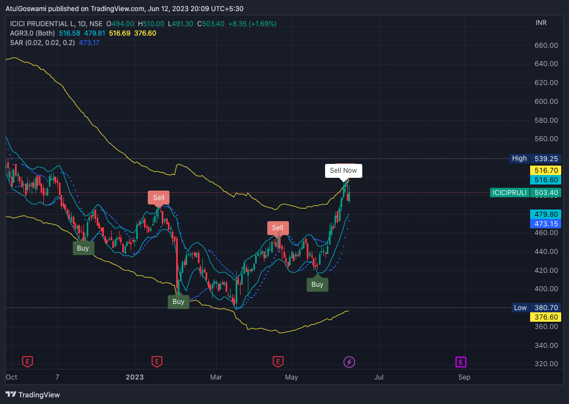This screenshot has width=569, height=404.
Task: Click the Buy label in May
Action: pos(317,285)
